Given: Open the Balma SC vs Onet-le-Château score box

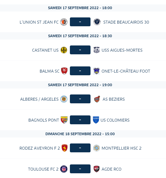Looking at the screenshot, I should pyautogui.click(x=80, y=71).
